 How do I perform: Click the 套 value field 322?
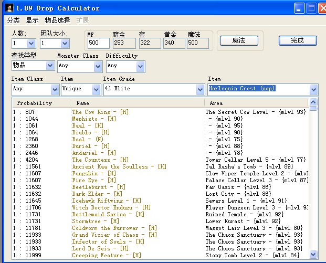click(x=150, y=43)
